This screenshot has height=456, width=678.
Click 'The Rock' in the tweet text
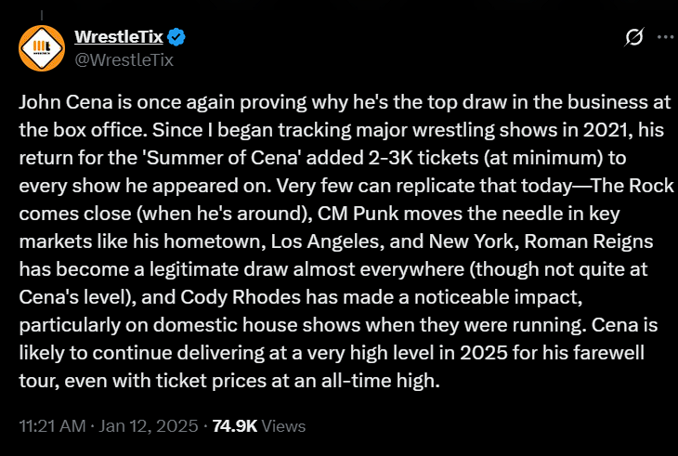click(632, 186)
